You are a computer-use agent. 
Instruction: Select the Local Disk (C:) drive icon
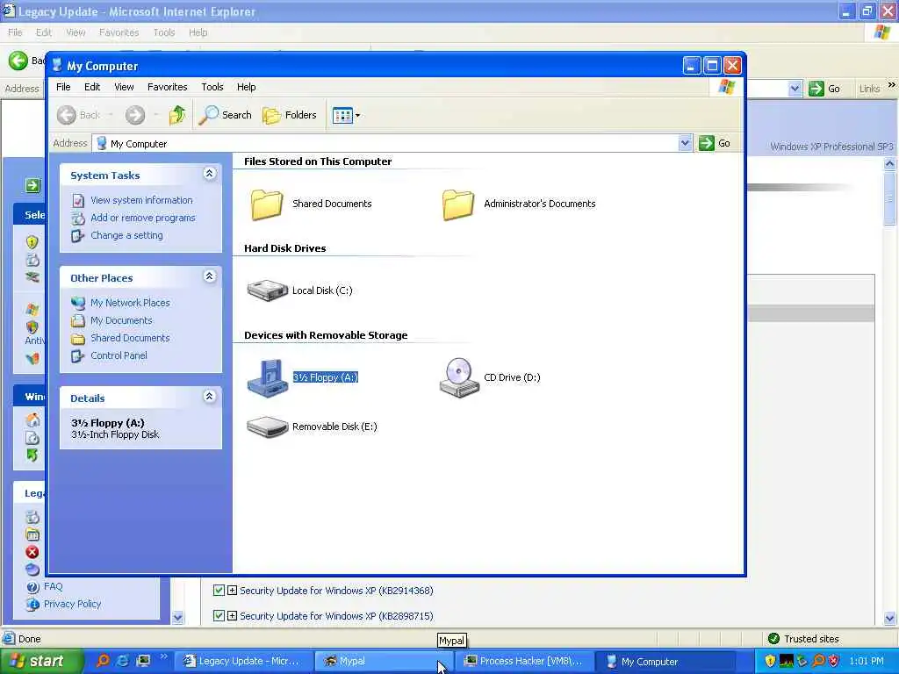click(x=267, y=290)
